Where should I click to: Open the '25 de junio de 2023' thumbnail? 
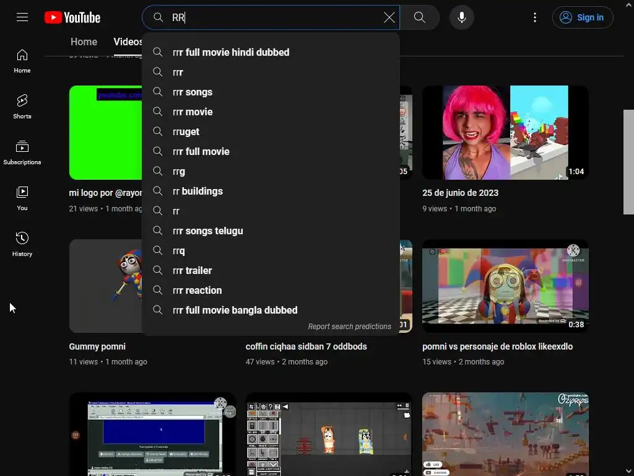tap(505, 133)
